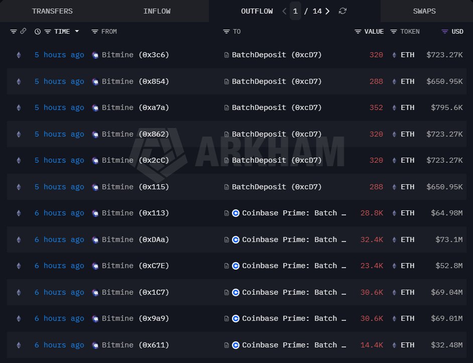Open the '6 hours ago' time in 0x113 row

(59, 213)
